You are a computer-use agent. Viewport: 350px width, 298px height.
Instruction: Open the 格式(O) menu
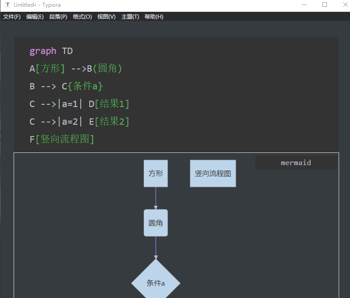coord(82,17)
